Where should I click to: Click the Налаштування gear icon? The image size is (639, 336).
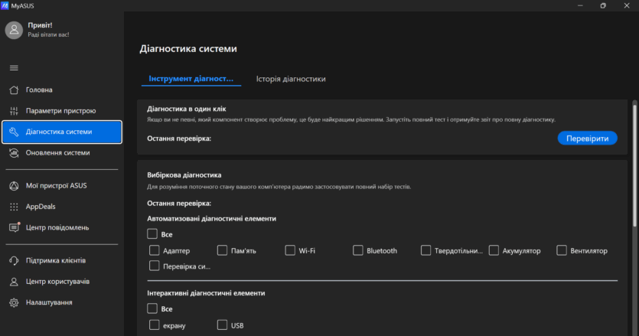(x=14, y=303)
